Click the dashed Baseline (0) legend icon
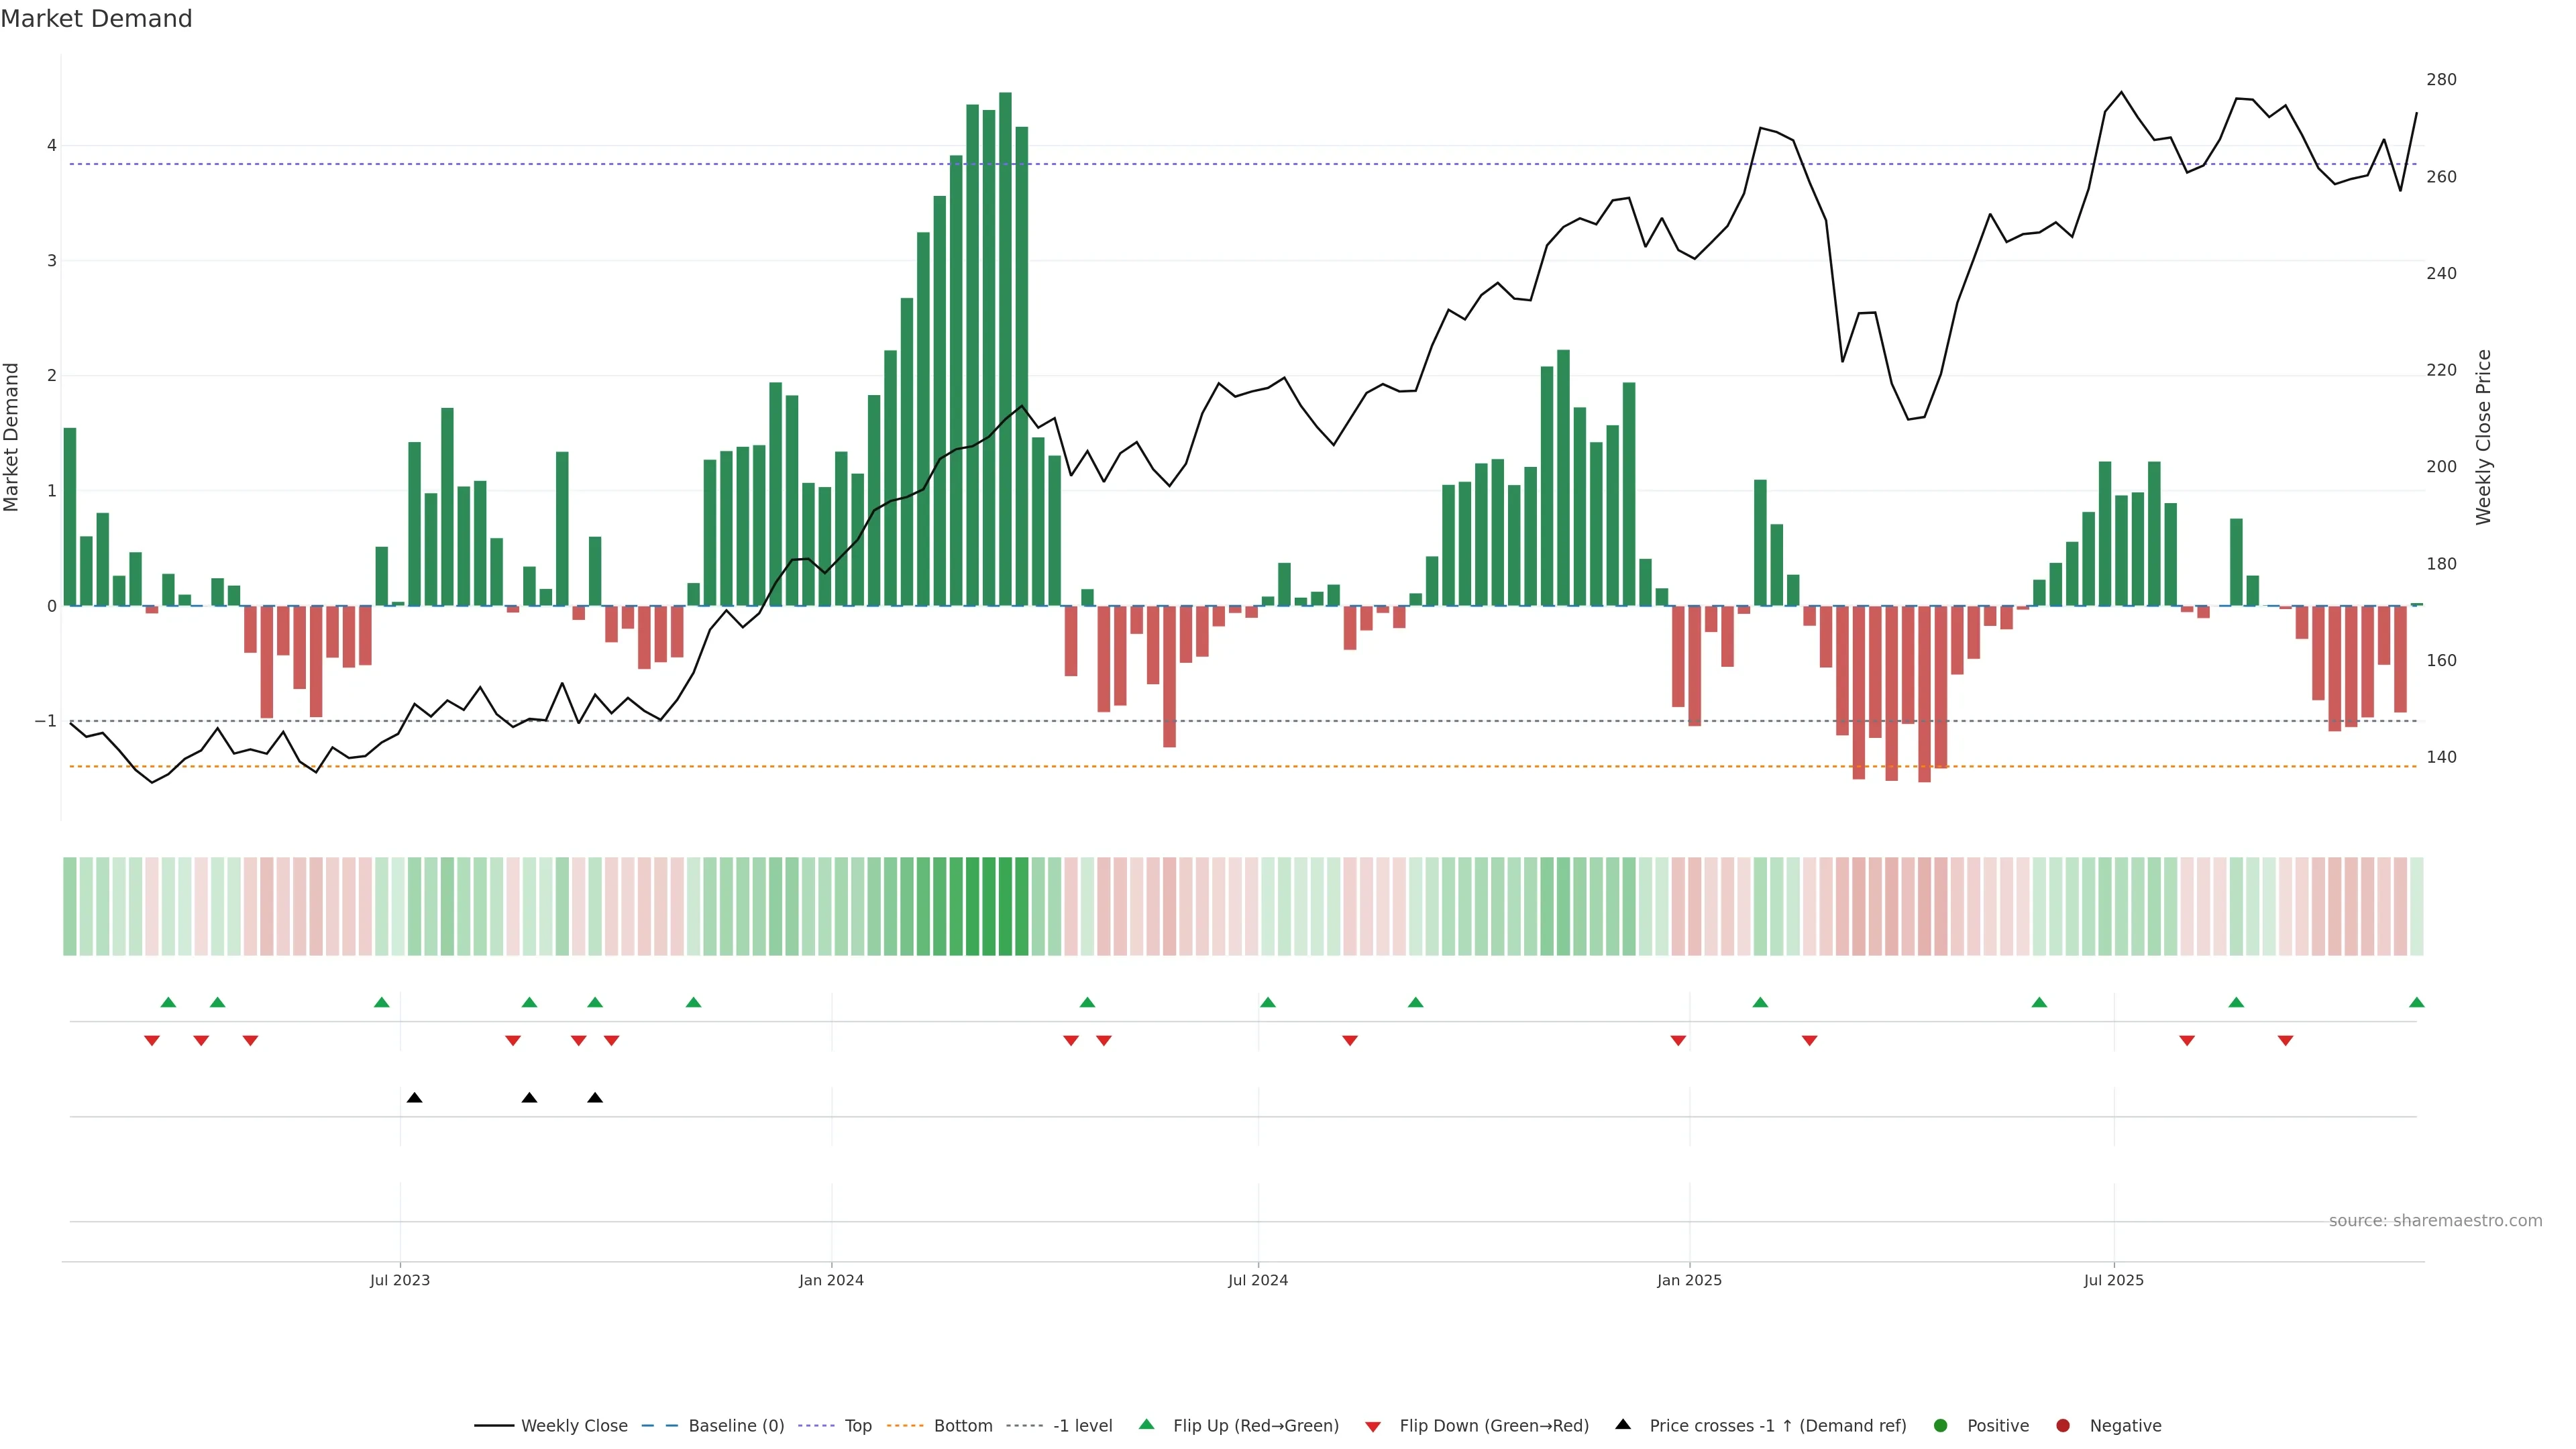This screenshot has height=1449, width=2576. 660,1426
